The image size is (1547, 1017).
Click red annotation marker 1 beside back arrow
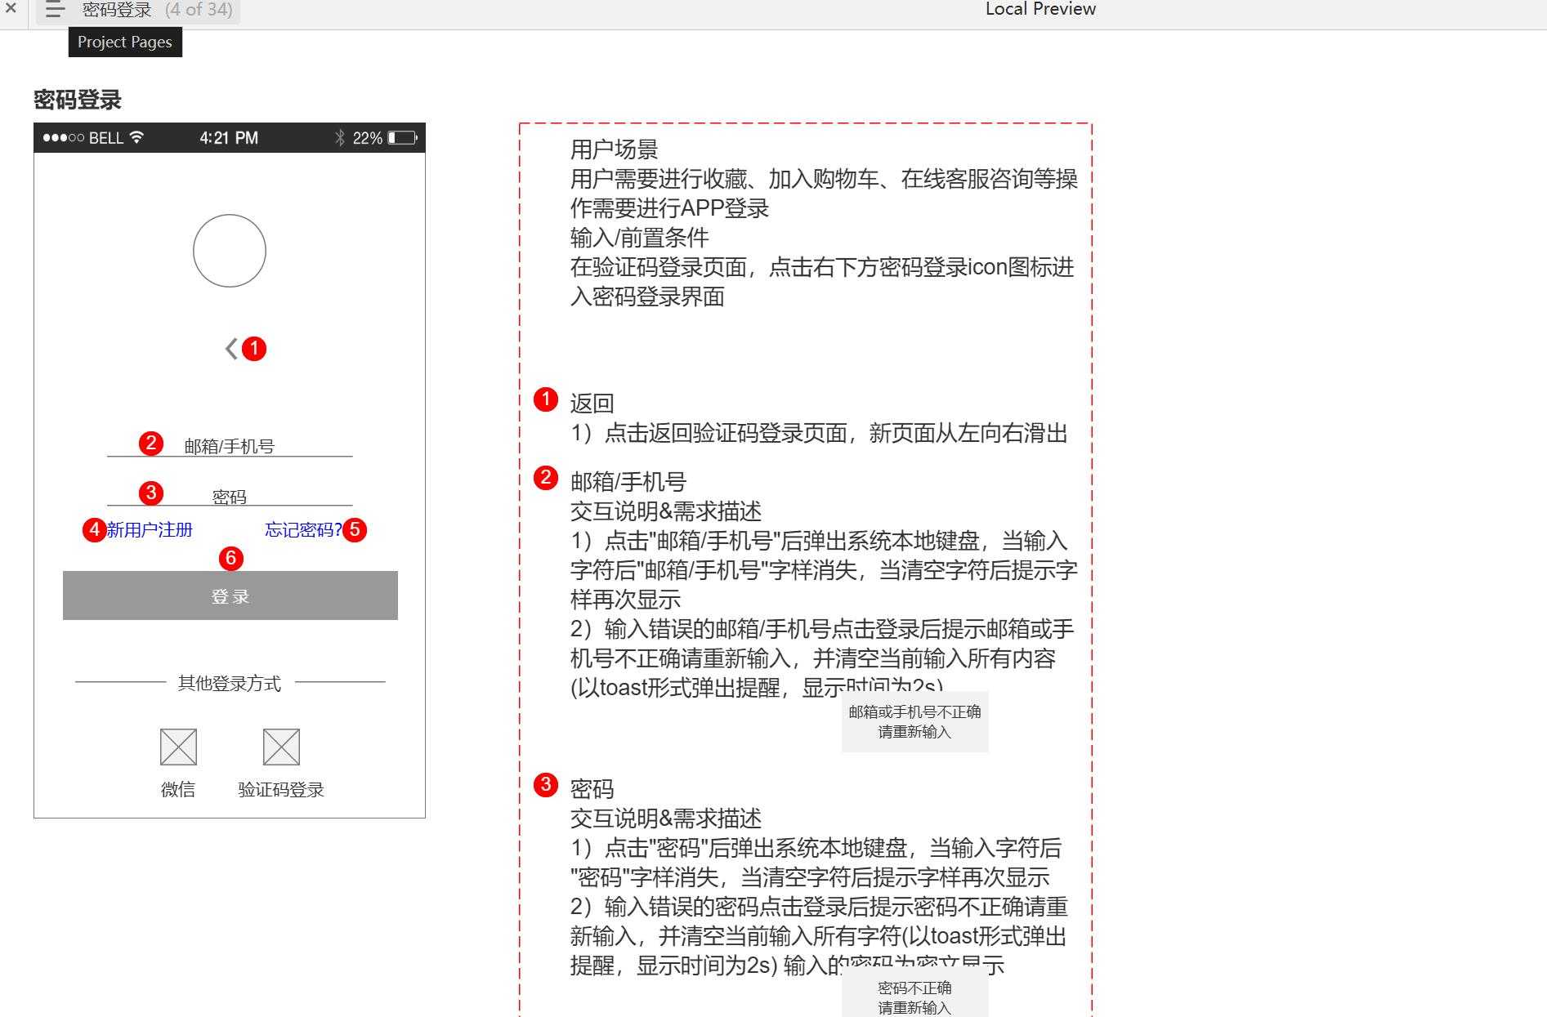(x=254, y=350)
